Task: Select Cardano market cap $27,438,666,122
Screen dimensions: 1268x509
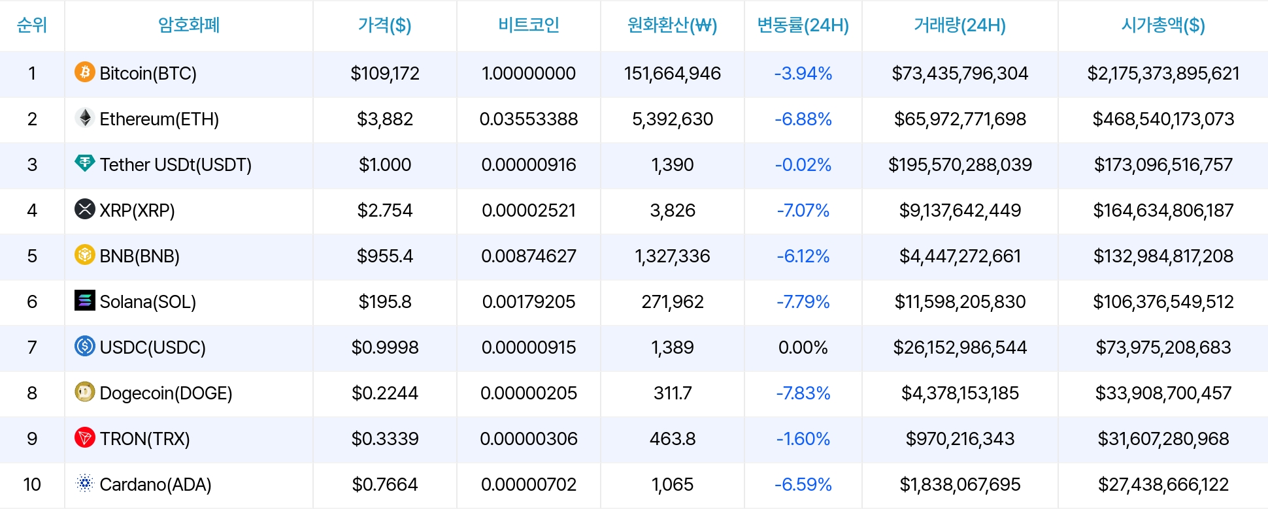Action: (1163, 484)
